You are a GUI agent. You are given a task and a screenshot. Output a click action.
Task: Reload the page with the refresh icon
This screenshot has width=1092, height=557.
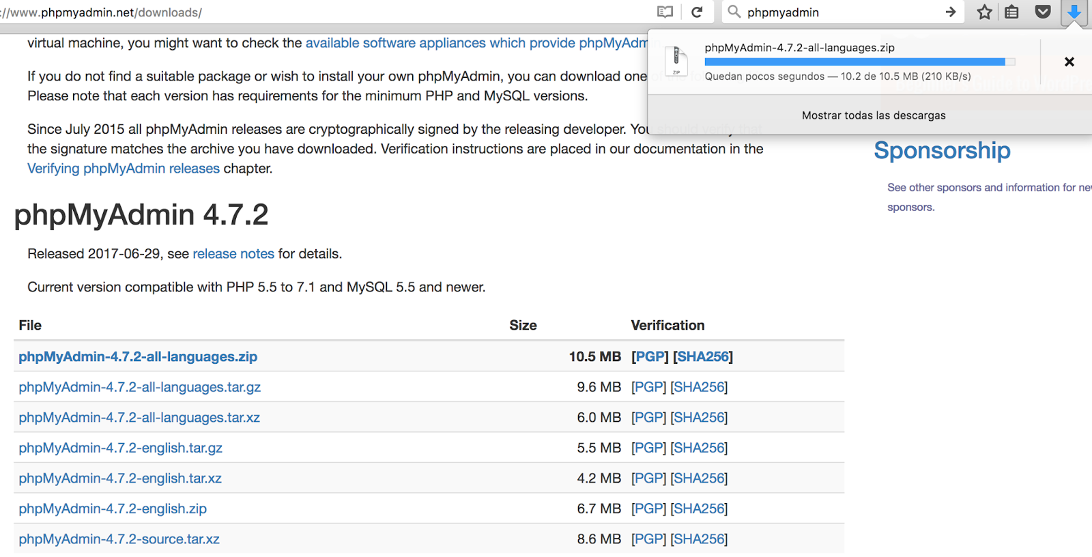click(x=697, y=12)
